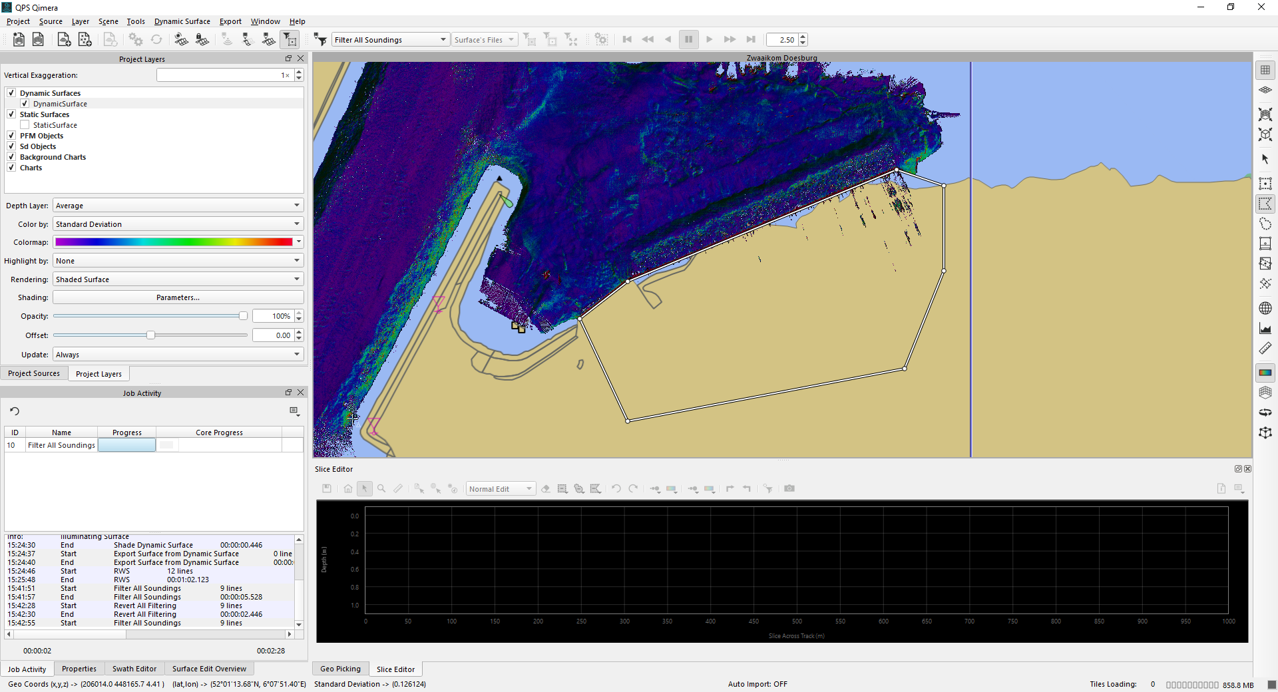Open the Dynamic Surface menu
1278x692 pixels.
(182, 21)
